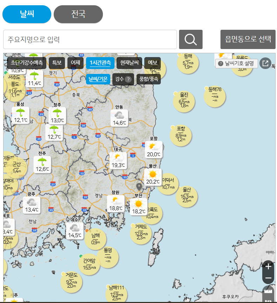This screenshot has width=277, height=303.
Task: Zoom out the map with minus button
Action: pos(268,278)
